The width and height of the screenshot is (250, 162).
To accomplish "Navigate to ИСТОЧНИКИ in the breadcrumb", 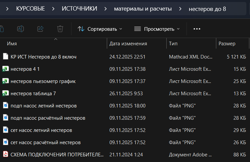I will (79, 9).
